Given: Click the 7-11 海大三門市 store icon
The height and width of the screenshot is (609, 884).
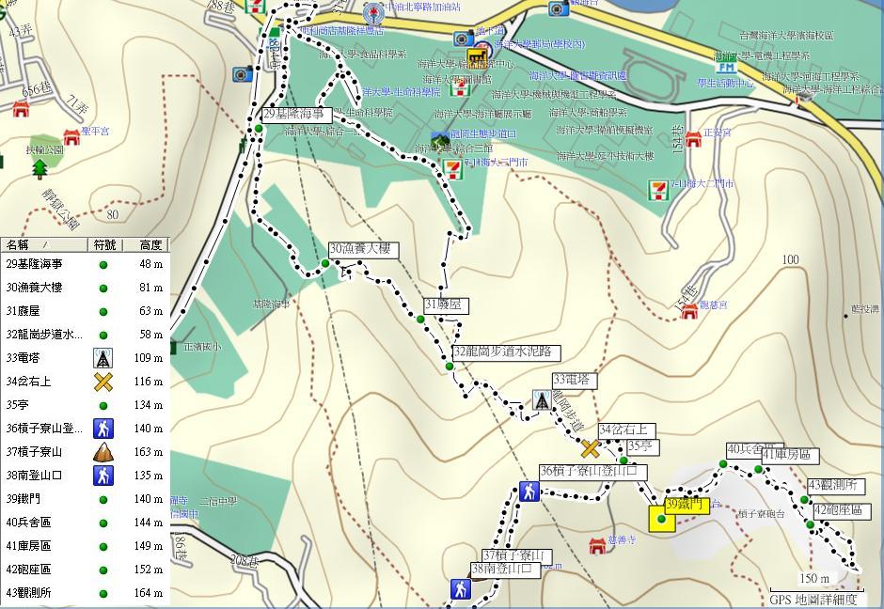Looking at the screenshot, I should click(451, 169).
